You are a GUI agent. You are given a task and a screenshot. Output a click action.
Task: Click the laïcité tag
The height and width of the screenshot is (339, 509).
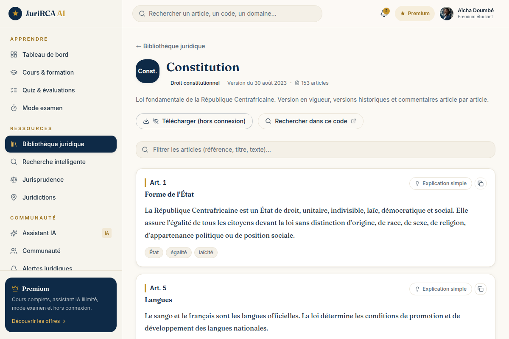pos(206,253)
